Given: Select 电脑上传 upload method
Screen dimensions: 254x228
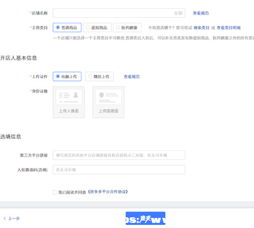Looking at the screenshot, I should pyautogui.click(x=67, y=76).
